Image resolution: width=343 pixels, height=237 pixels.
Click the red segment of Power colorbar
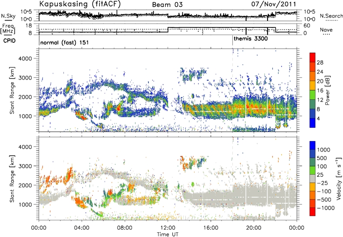pos(313,57)
